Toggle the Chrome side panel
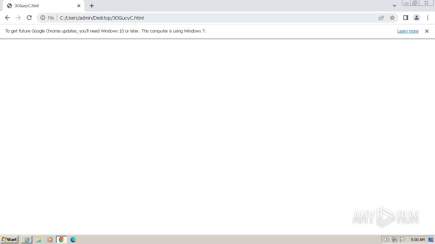The height and width of the screenshot is (244, 435). tap(405, 18)
